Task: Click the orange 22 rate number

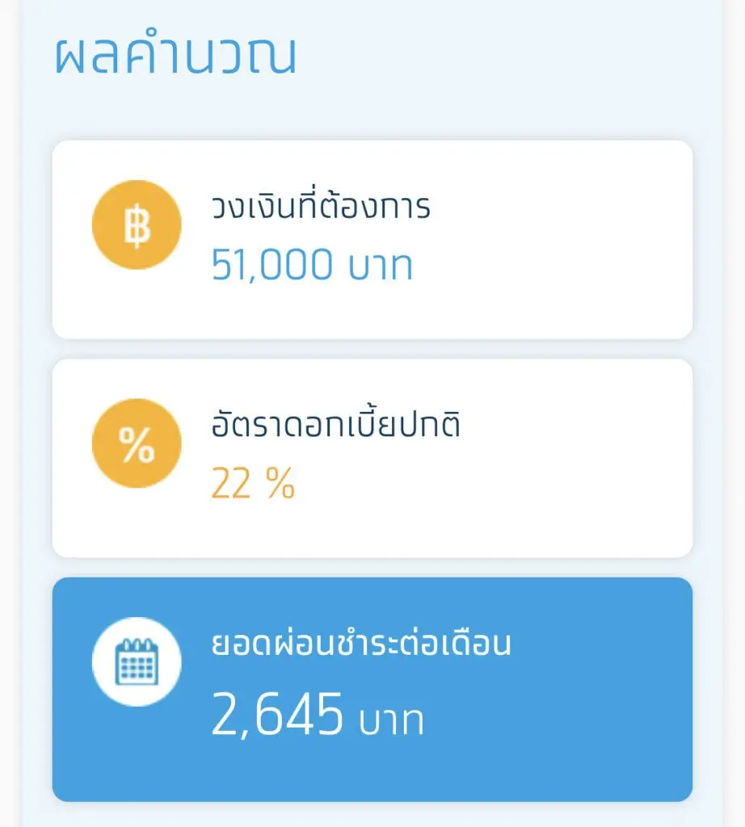Action: click(x=231, y=483)
